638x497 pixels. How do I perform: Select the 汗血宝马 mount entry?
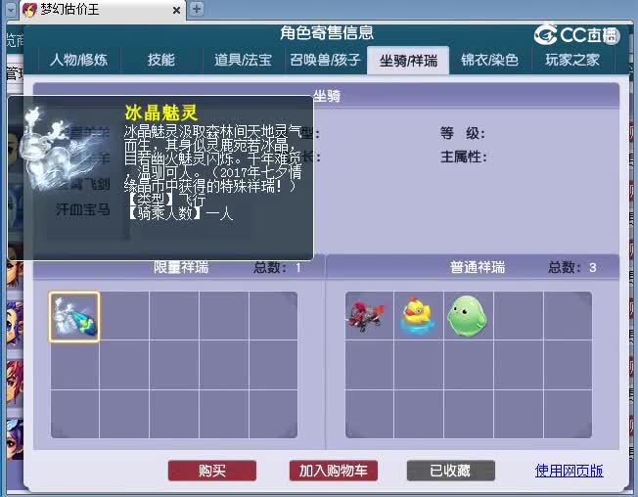point(82,209)
